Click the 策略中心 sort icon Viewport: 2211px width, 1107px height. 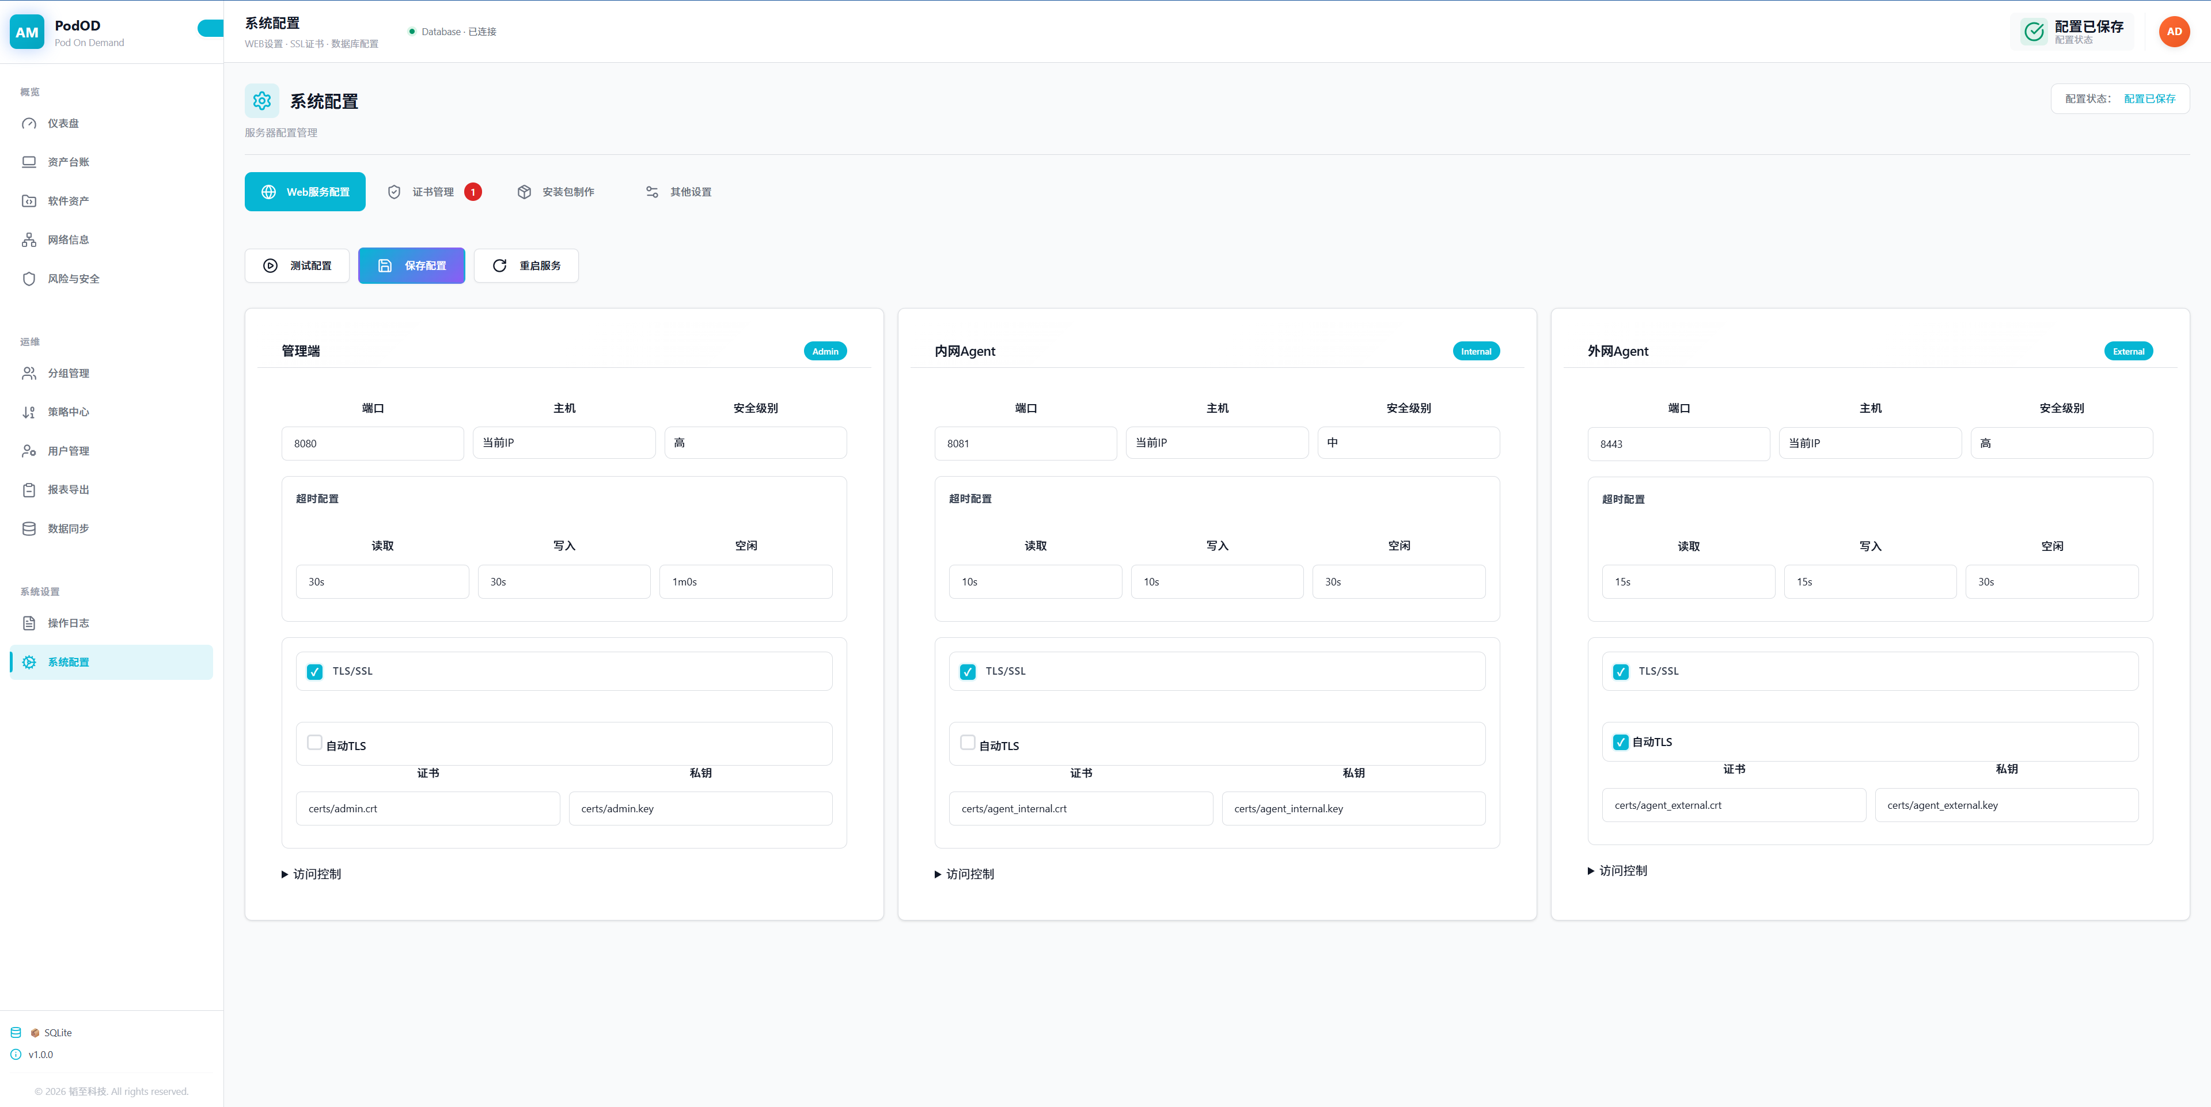(29, 412)
